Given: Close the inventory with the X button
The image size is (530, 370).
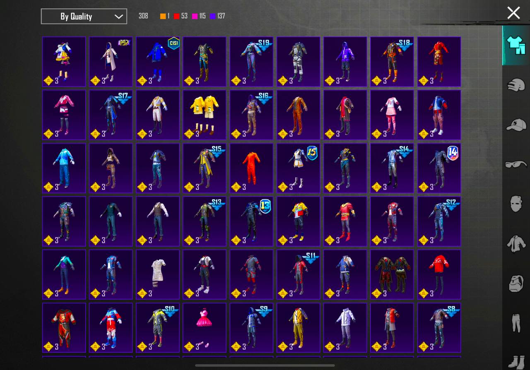Looking at the screenshot, I should [x=513, y=13].
